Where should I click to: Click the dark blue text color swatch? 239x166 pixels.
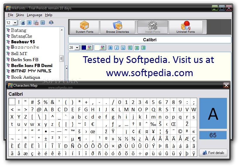coord(84,48)
